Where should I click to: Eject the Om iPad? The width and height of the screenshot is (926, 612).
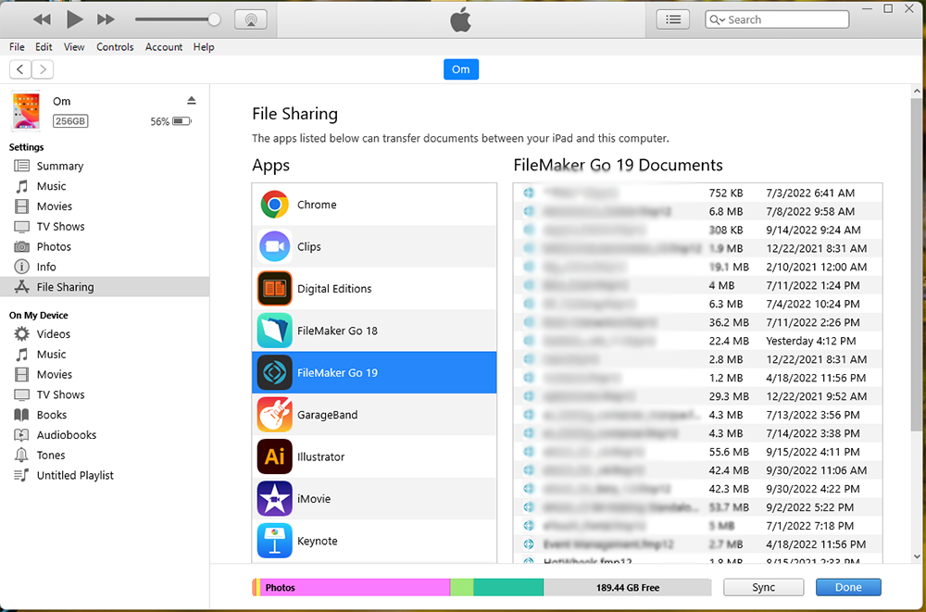pyautogui.click(x=192, y=100)
